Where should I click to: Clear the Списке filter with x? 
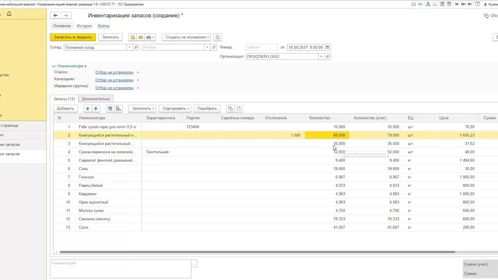[138, 72]
